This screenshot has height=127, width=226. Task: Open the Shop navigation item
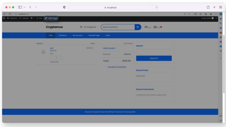[x=107, y=35]
